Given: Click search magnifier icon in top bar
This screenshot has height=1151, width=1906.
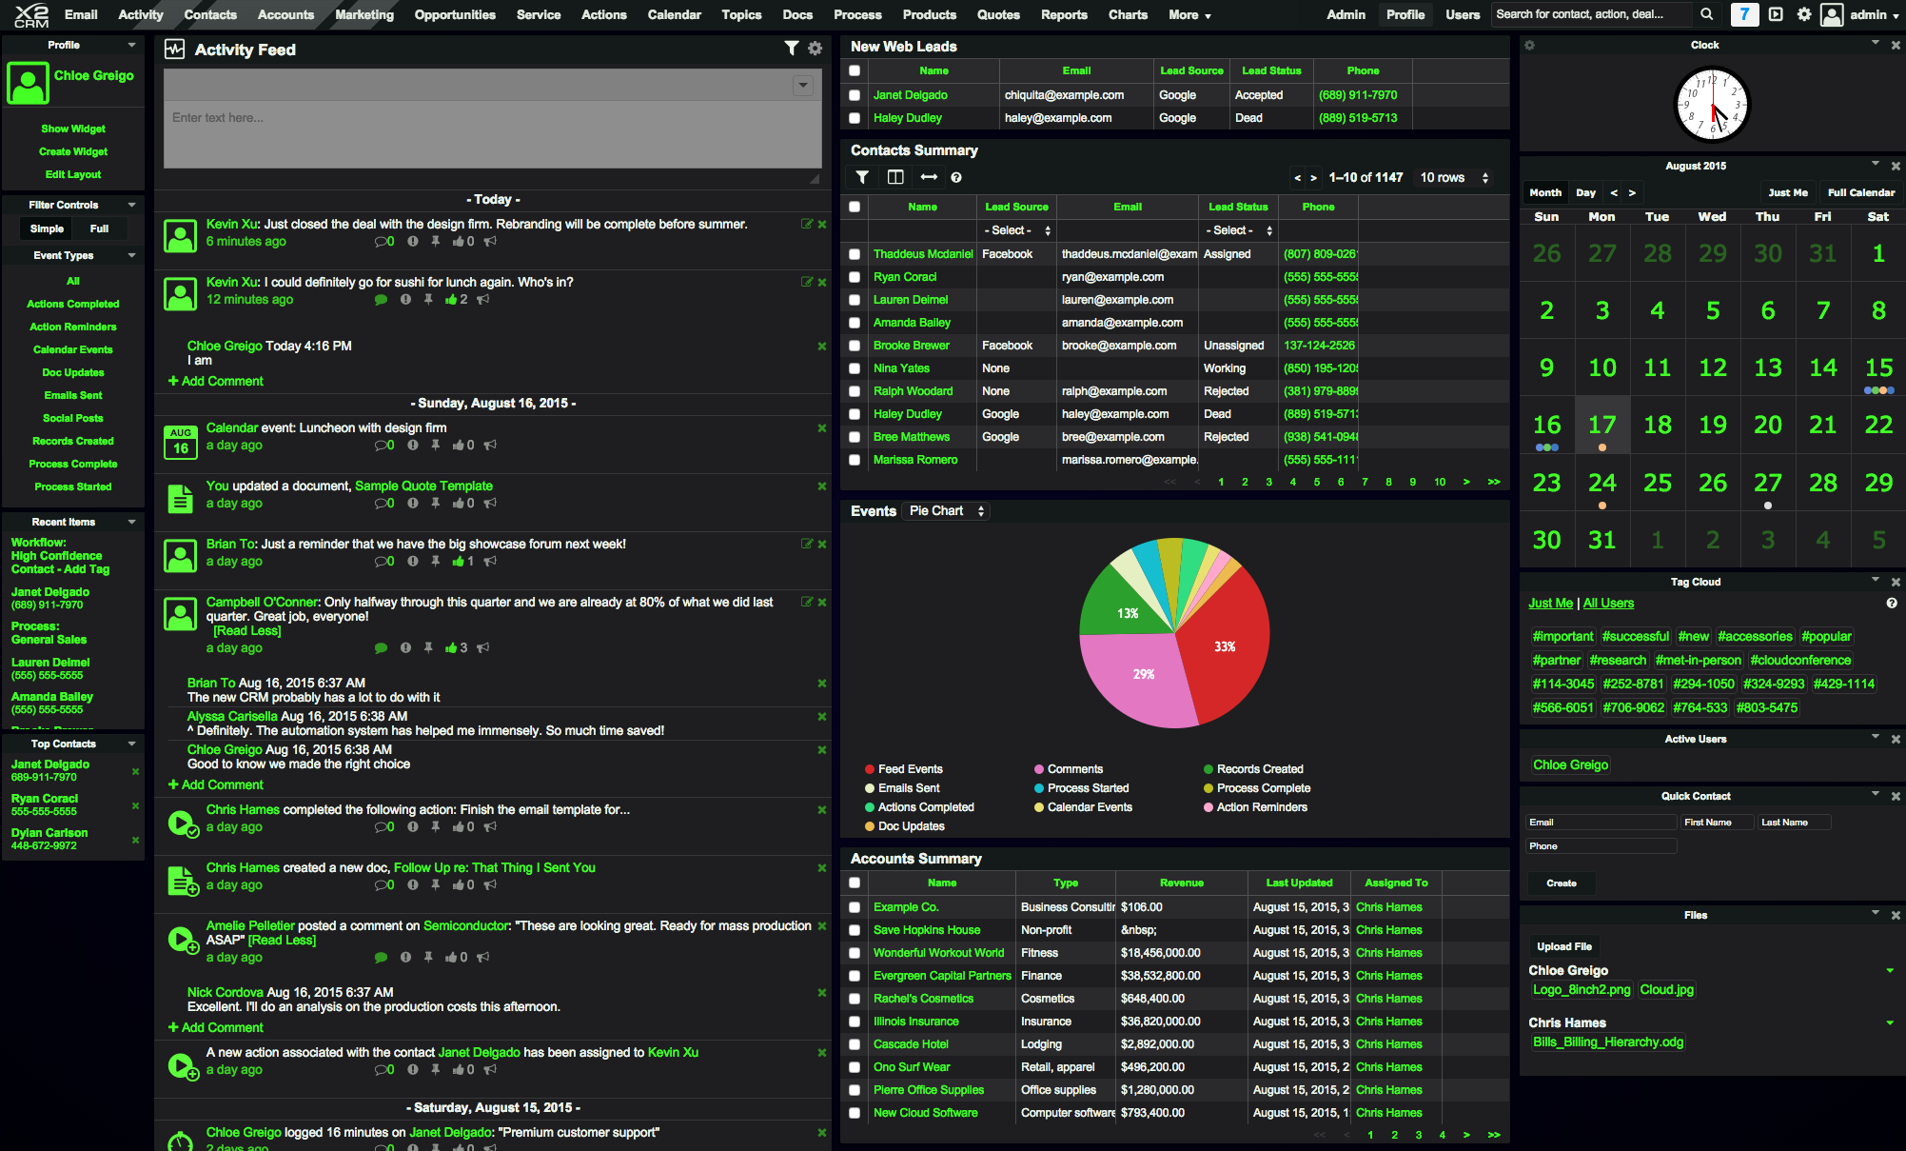Looking at the screenshot, I should 1707,14.
